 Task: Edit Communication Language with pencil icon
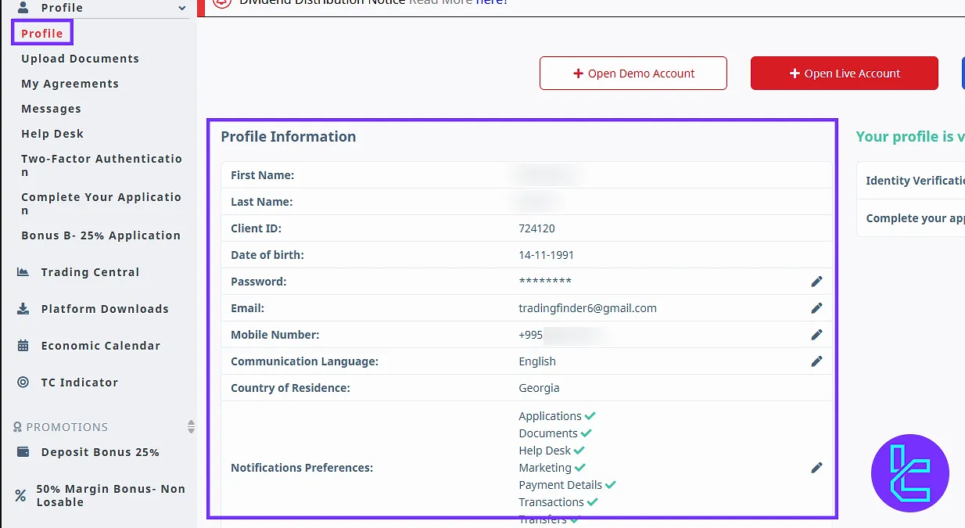(816, 361)
